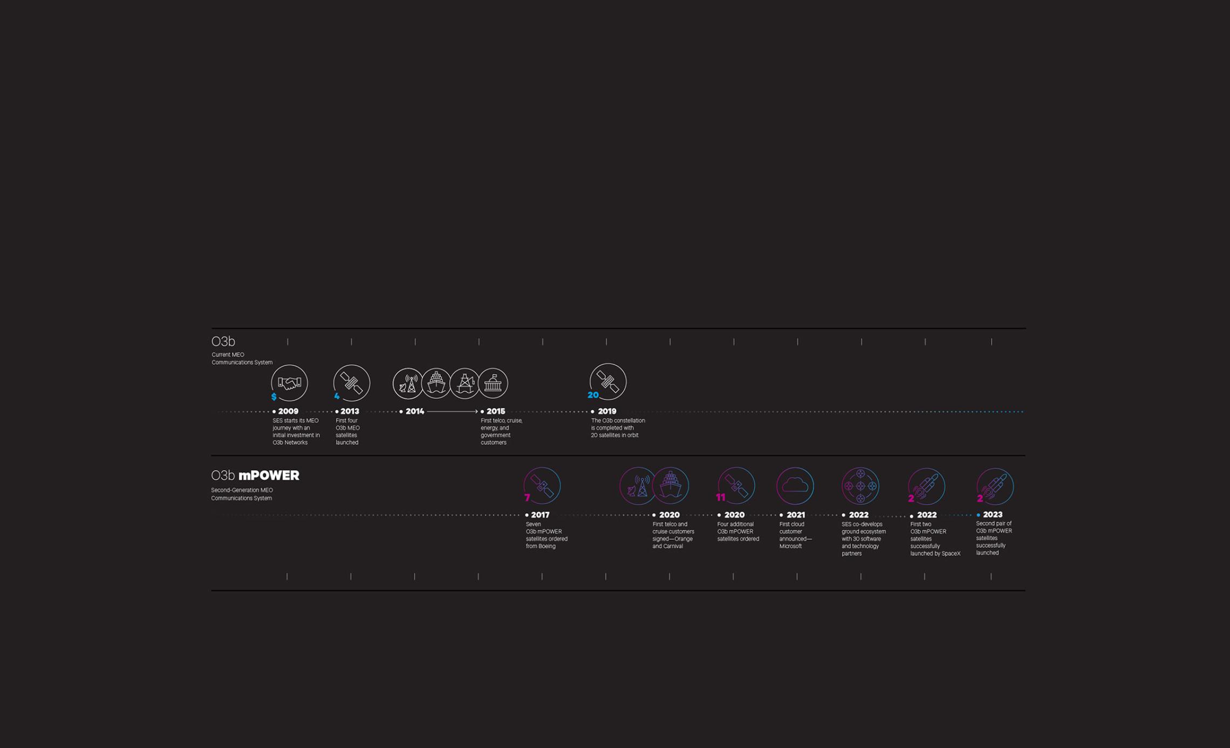The height and width of the screenshot is (748, 1230).
Task: Select the satellite icon above 2017
Action: (542, 486)
